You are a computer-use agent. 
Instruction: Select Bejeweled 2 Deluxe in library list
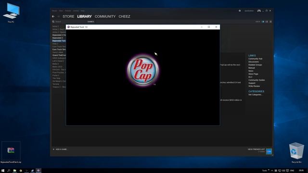[59, 35]
